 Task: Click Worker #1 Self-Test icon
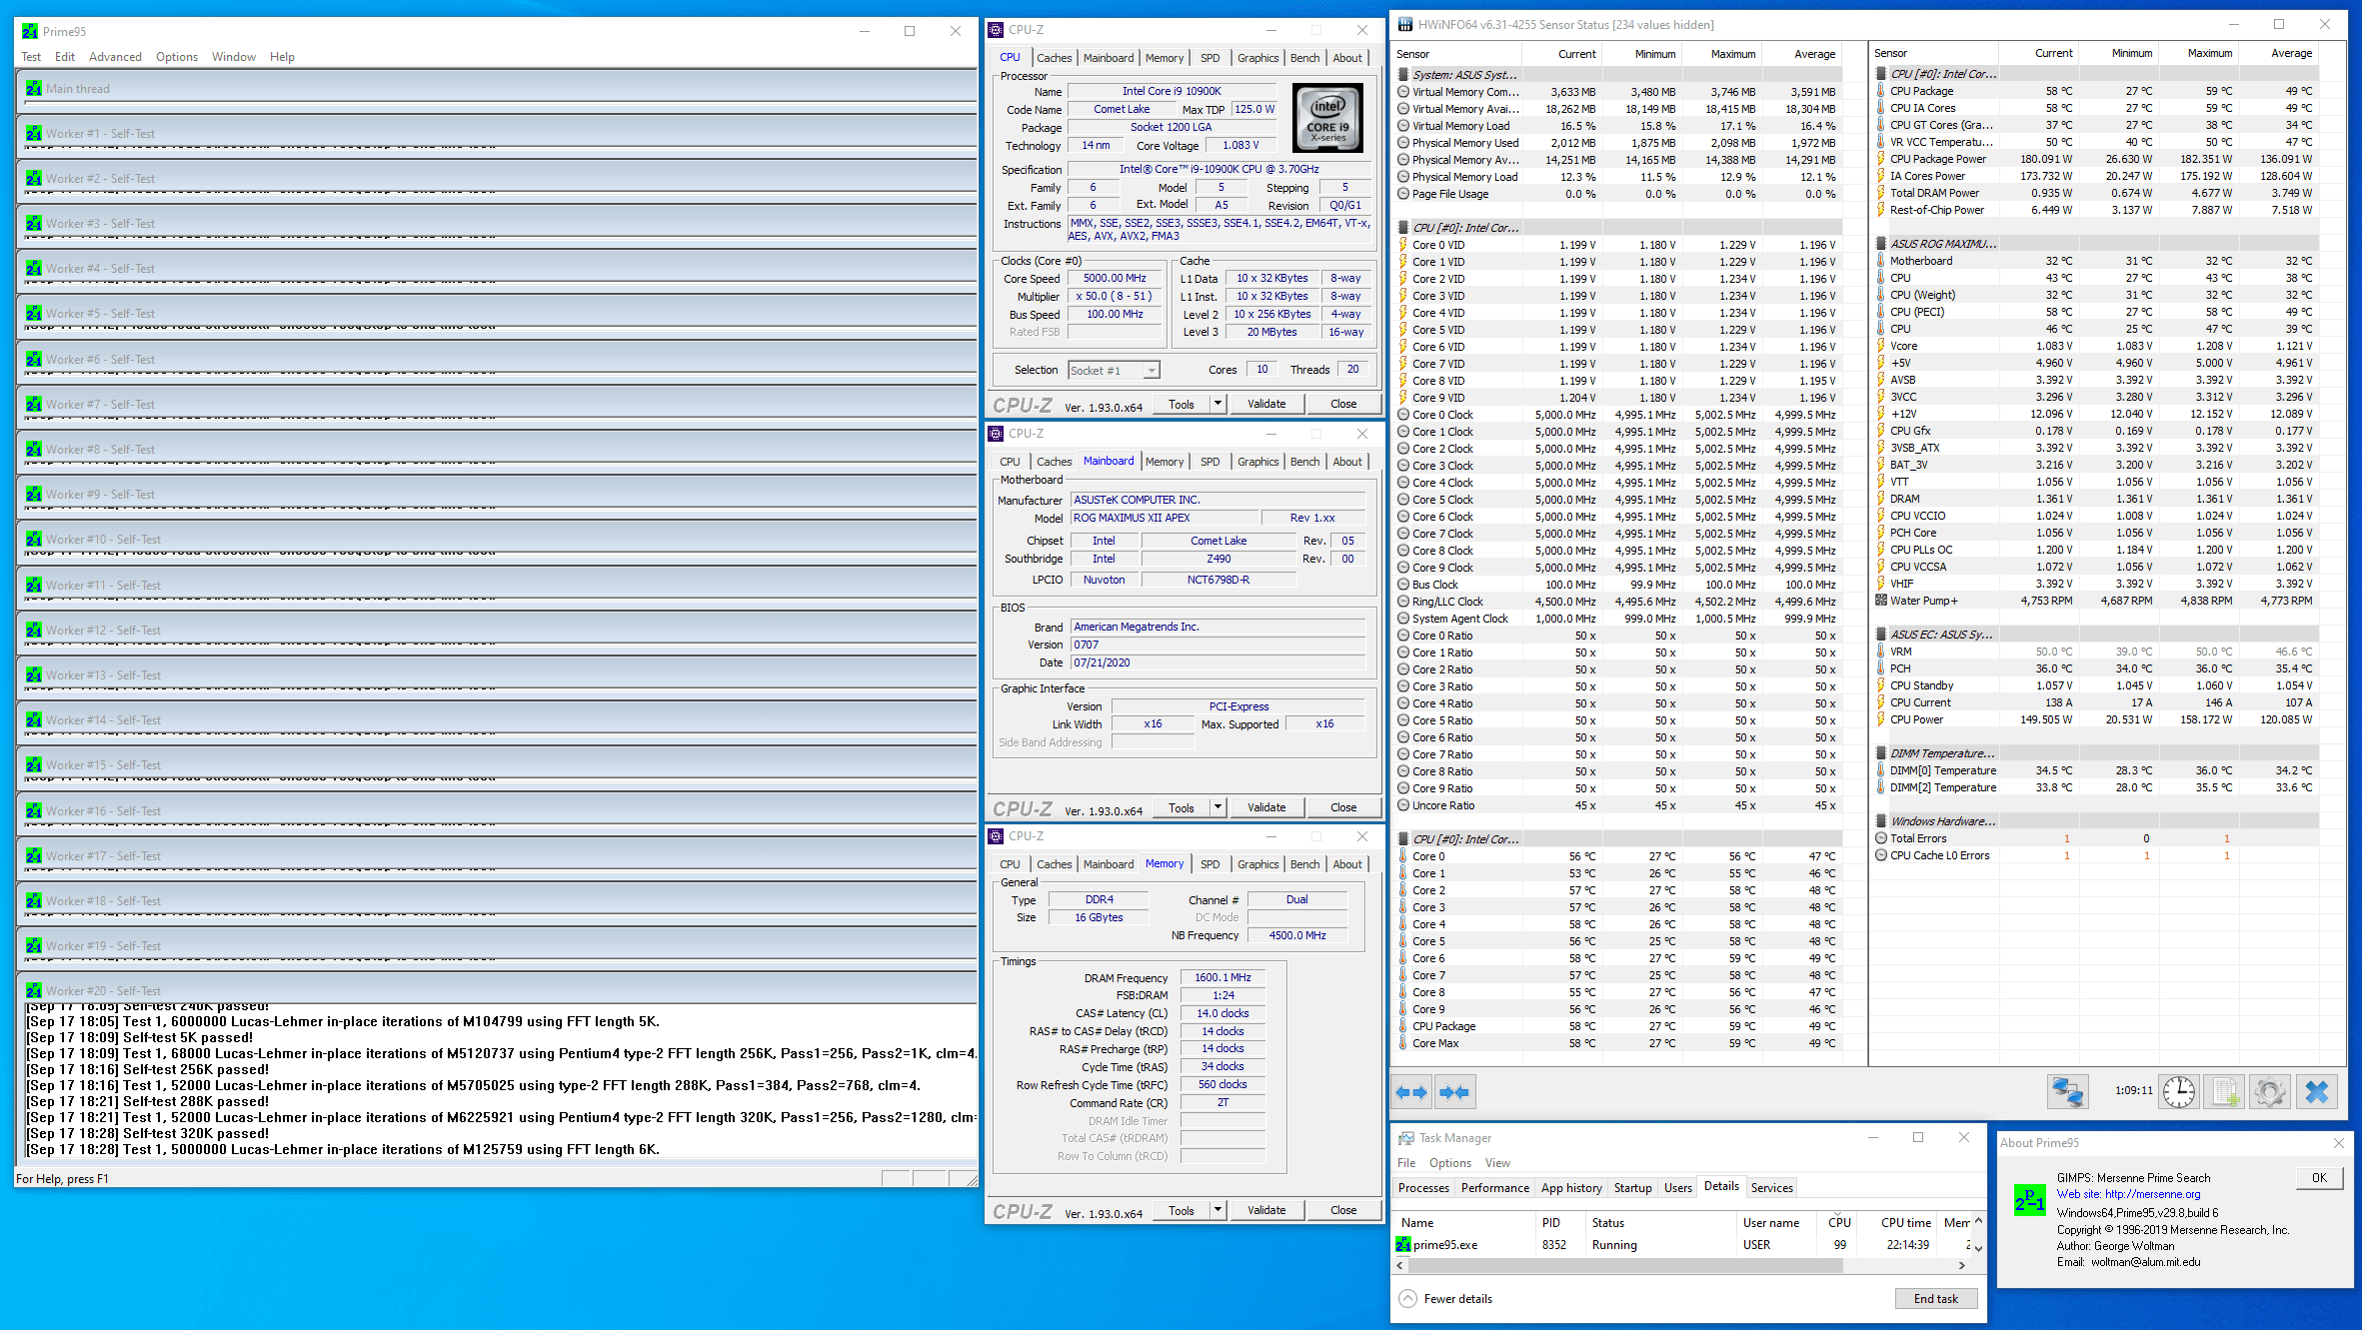(34, 133)
